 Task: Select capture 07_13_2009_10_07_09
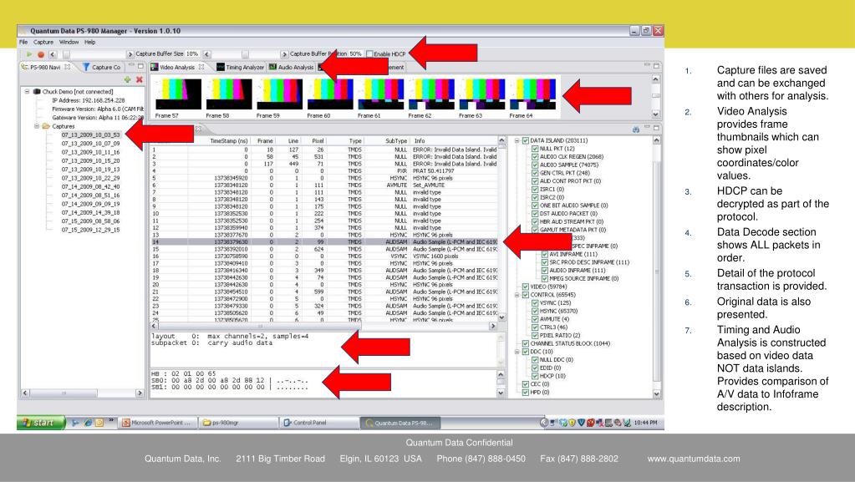click(90, 144)
